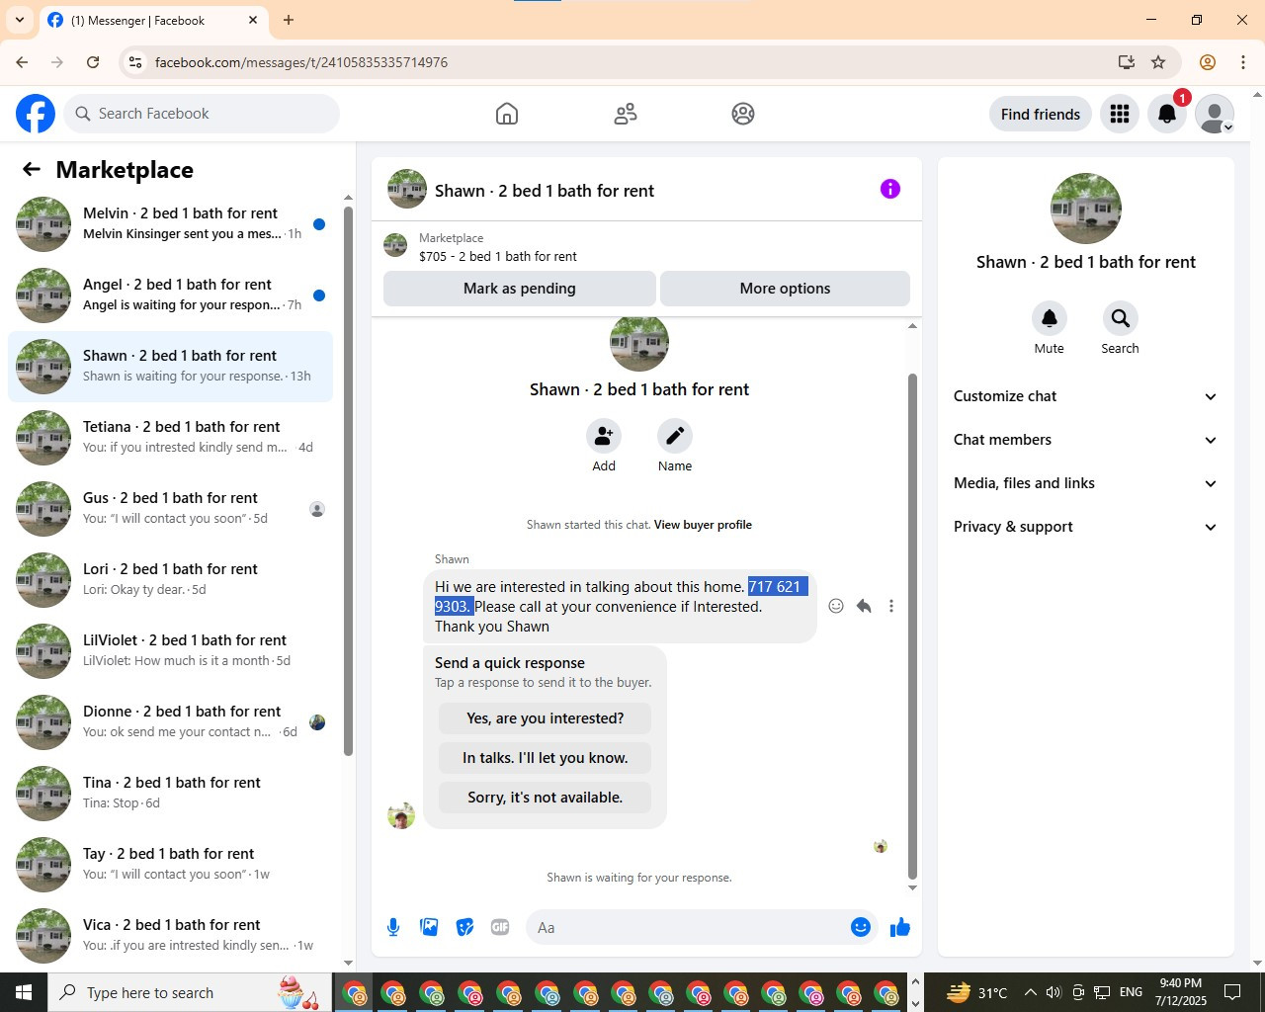The width and height of the screenshot is (1265, 1012).
Task: Open the notifications bell with badge
Action: pyautogui.click(x=1167, y=114)
